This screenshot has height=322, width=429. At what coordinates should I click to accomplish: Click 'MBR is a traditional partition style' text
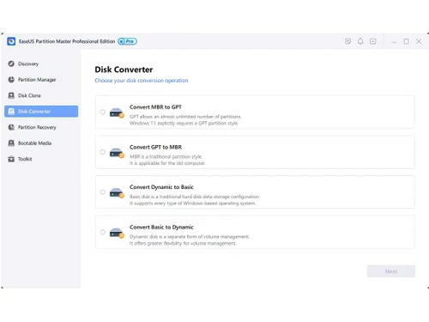click(x=166, y=156)
